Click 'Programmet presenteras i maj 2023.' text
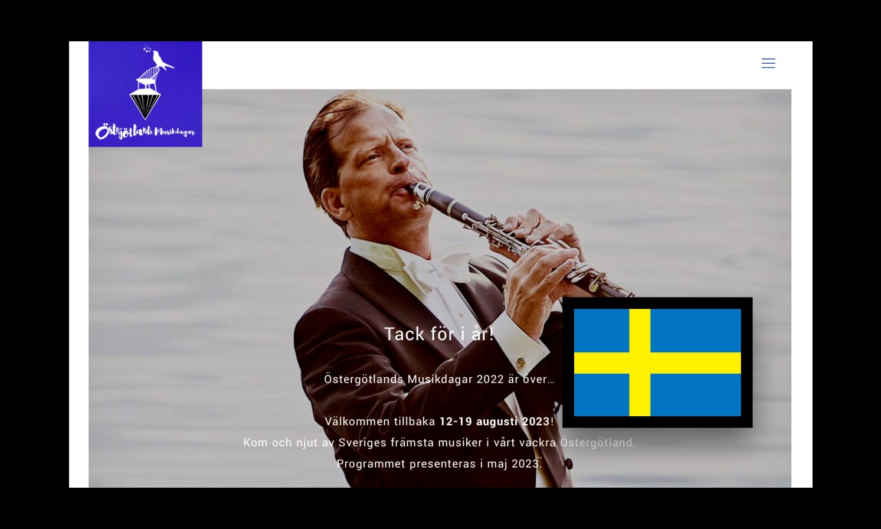881x529 pixels. tap(439, 464)
